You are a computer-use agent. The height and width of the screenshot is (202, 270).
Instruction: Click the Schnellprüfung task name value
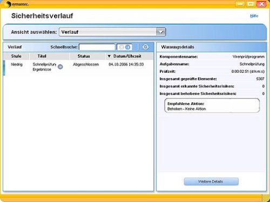pyautogui.click(x=252, y=64)
